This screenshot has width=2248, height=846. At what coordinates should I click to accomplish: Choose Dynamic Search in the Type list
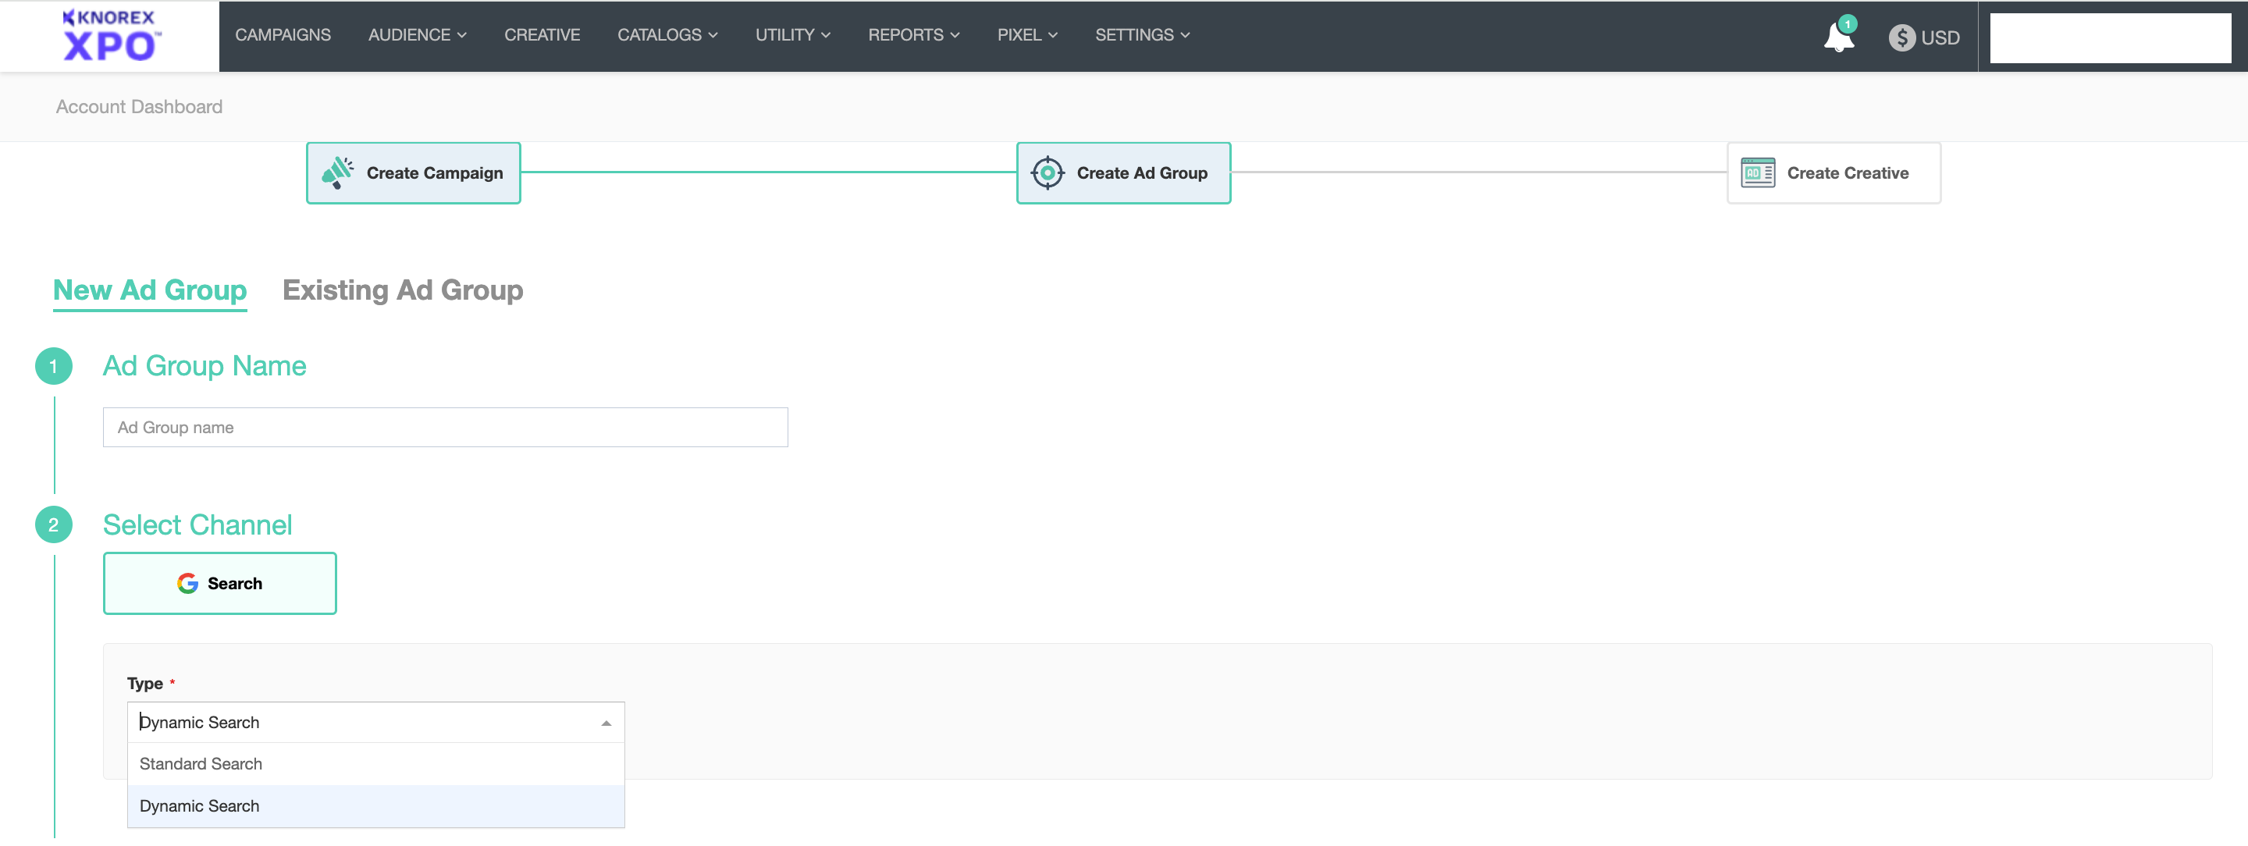[x=199, y=806]
